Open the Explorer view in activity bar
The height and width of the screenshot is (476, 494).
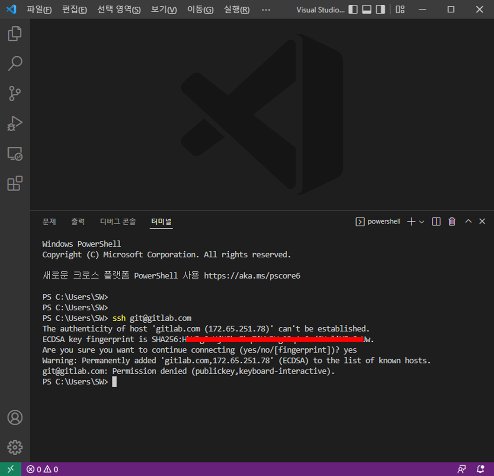tap(15, 34)
